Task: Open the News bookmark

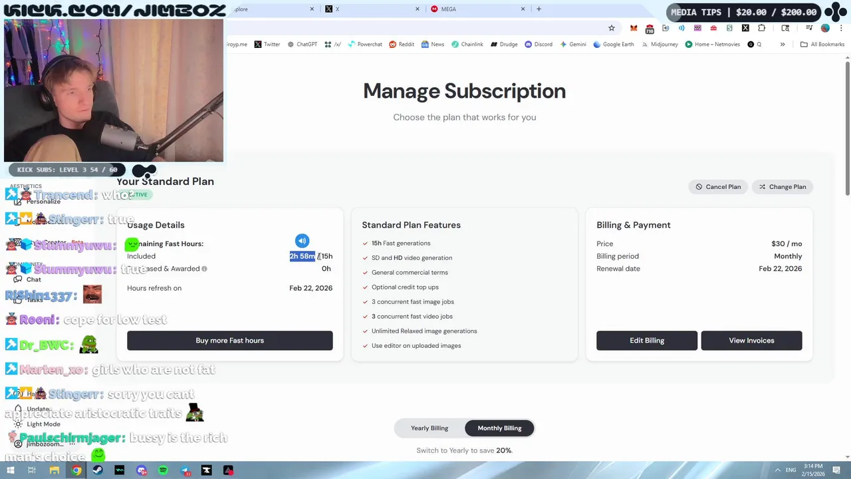Action: tap(433, 45)
